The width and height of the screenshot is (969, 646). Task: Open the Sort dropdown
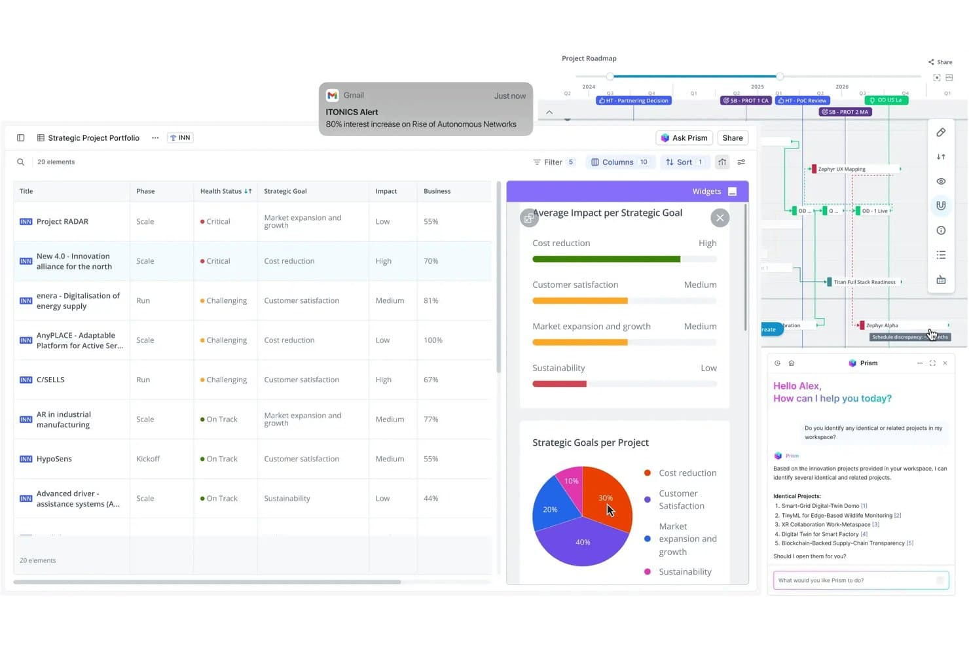point(684,162)
